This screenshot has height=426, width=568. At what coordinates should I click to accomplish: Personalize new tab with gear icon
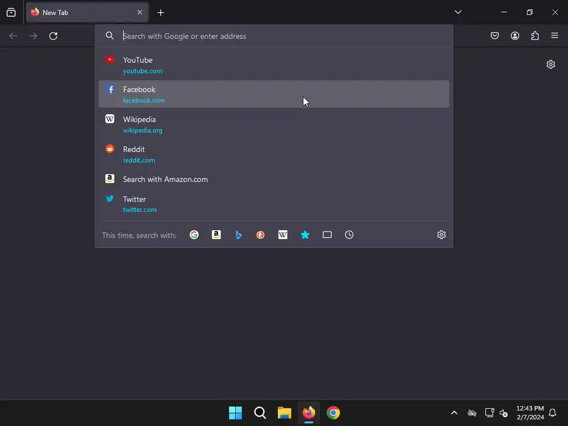click(551, 64)
